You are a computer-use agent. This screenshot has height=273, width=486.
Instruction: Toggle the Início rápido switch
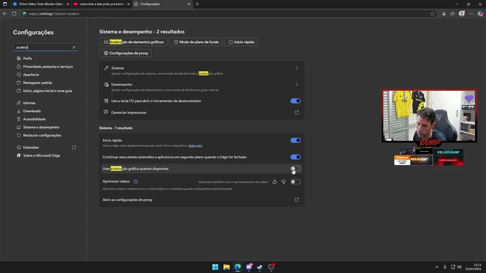tap(295, 140)
